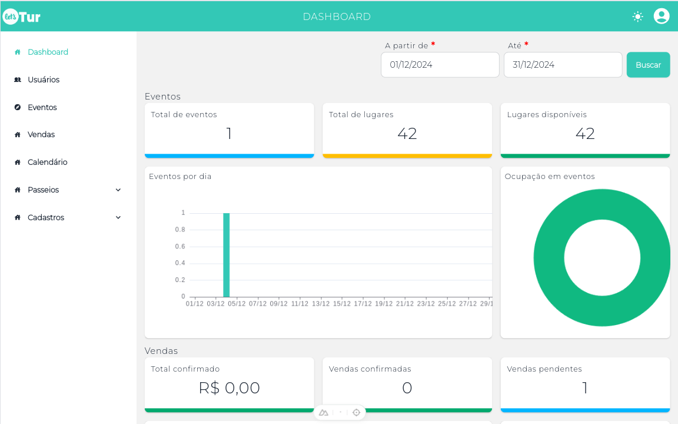Screen dimensions: 678x424
Task: Select the Eventos compass icon
Action: (16, 107)
